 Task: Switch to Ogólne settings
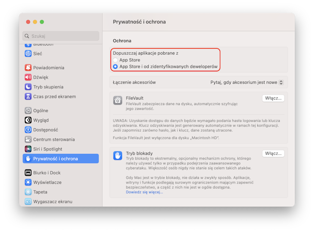[x=60, y=111]
